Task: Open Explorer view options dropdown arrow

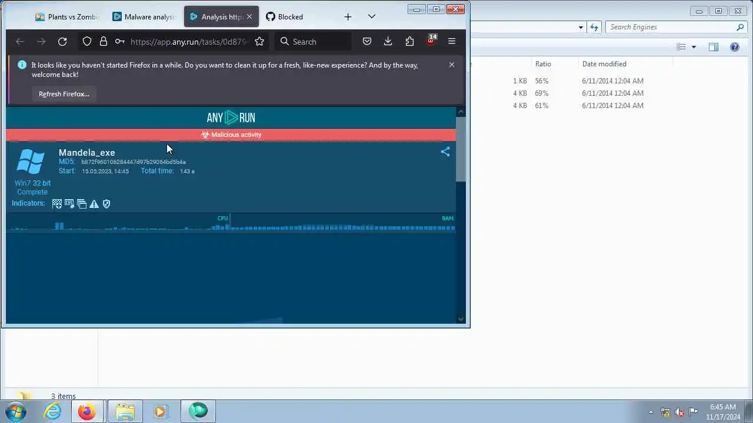Action: coord(694,47)
